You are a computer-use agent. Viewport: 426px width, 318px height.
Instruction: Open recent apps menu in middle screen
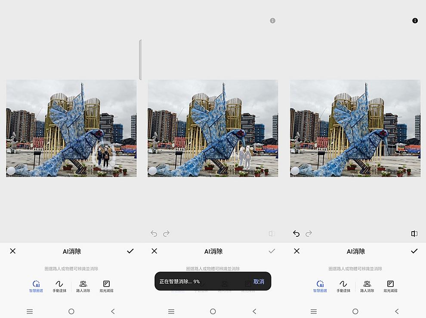(171, 312)
